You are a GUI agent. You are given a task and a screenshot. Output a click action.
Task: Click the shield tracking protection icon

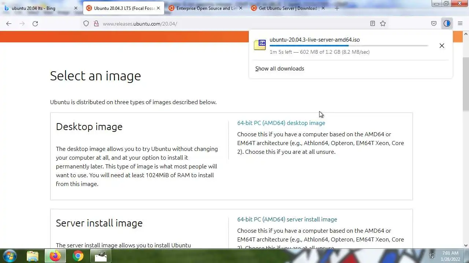point(86,23)
